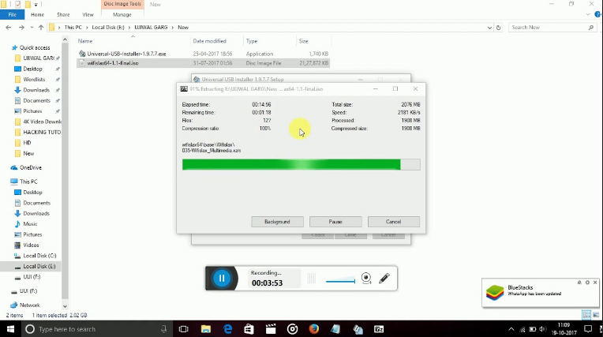Pause the screen recording
603x337 pixels.
point(222,278)
